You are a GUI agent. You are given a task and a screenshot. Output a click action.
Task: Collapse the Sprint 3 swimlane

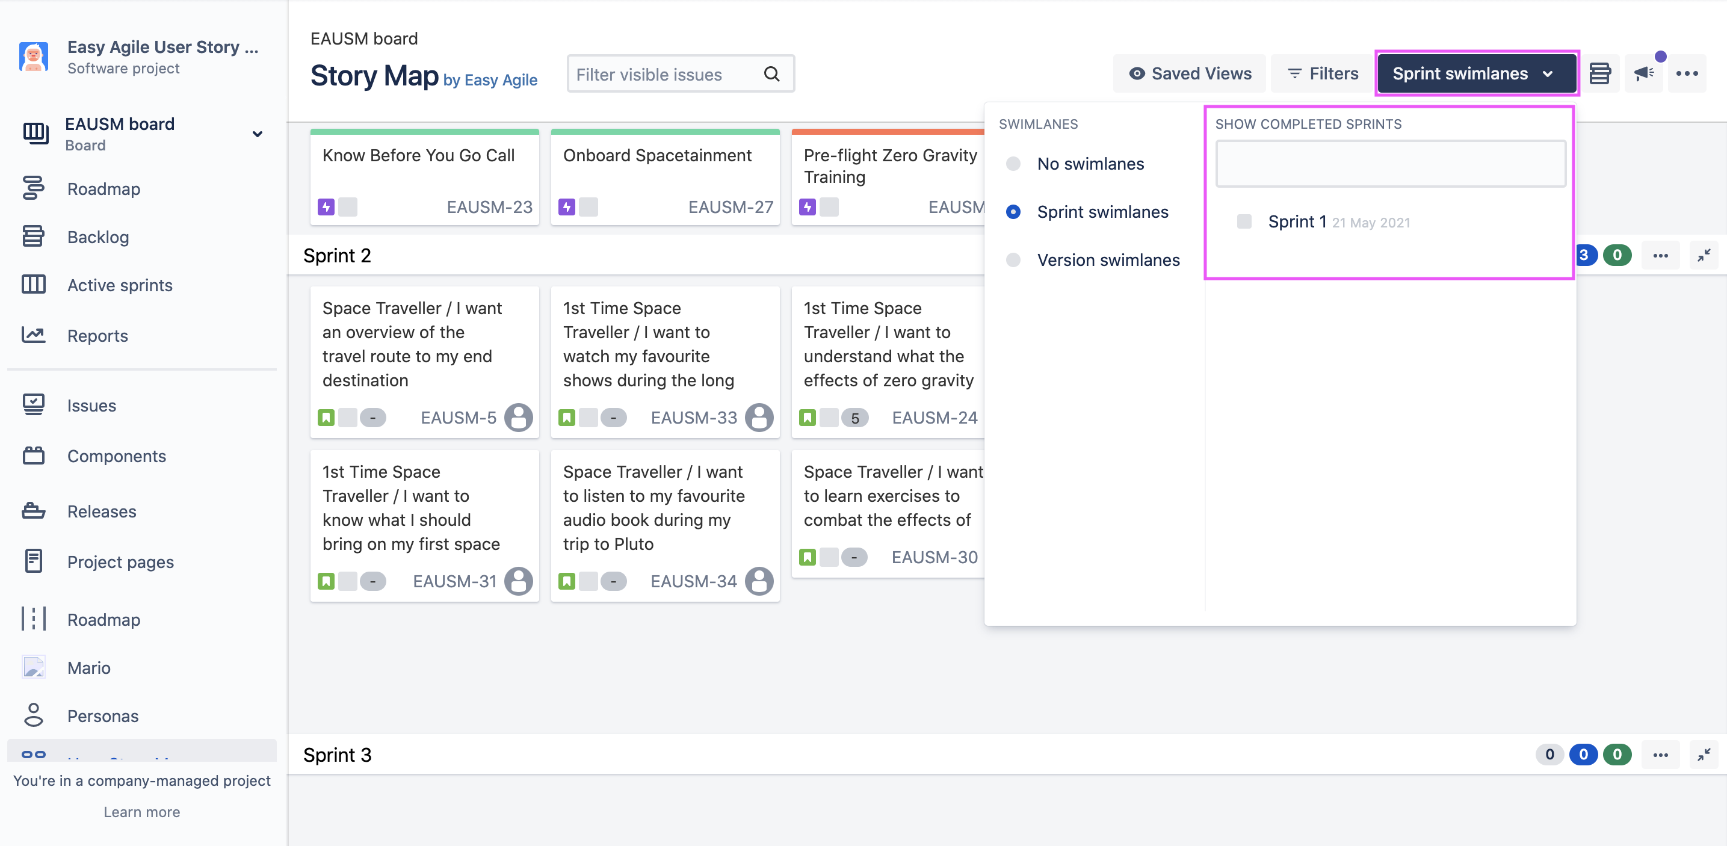[x=1704, y=755]
